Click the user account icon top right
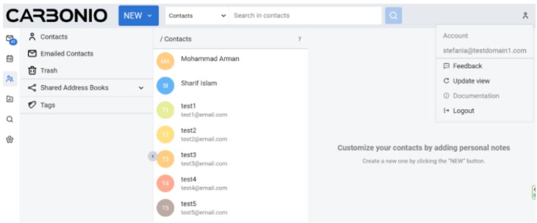The image size is (537, 223). click(x=525, y=16)
